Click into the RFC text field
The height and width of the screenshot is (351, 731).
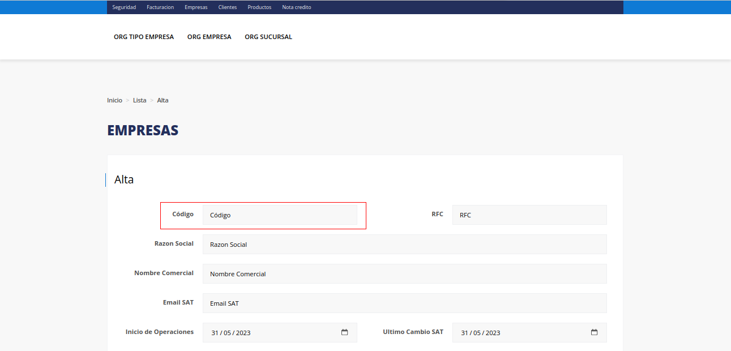point(529,215)
